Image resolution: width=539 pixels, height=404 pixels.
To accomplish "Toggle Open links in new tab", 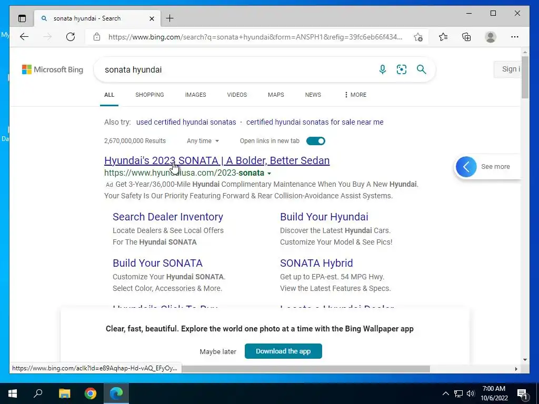I will [316, 141].
